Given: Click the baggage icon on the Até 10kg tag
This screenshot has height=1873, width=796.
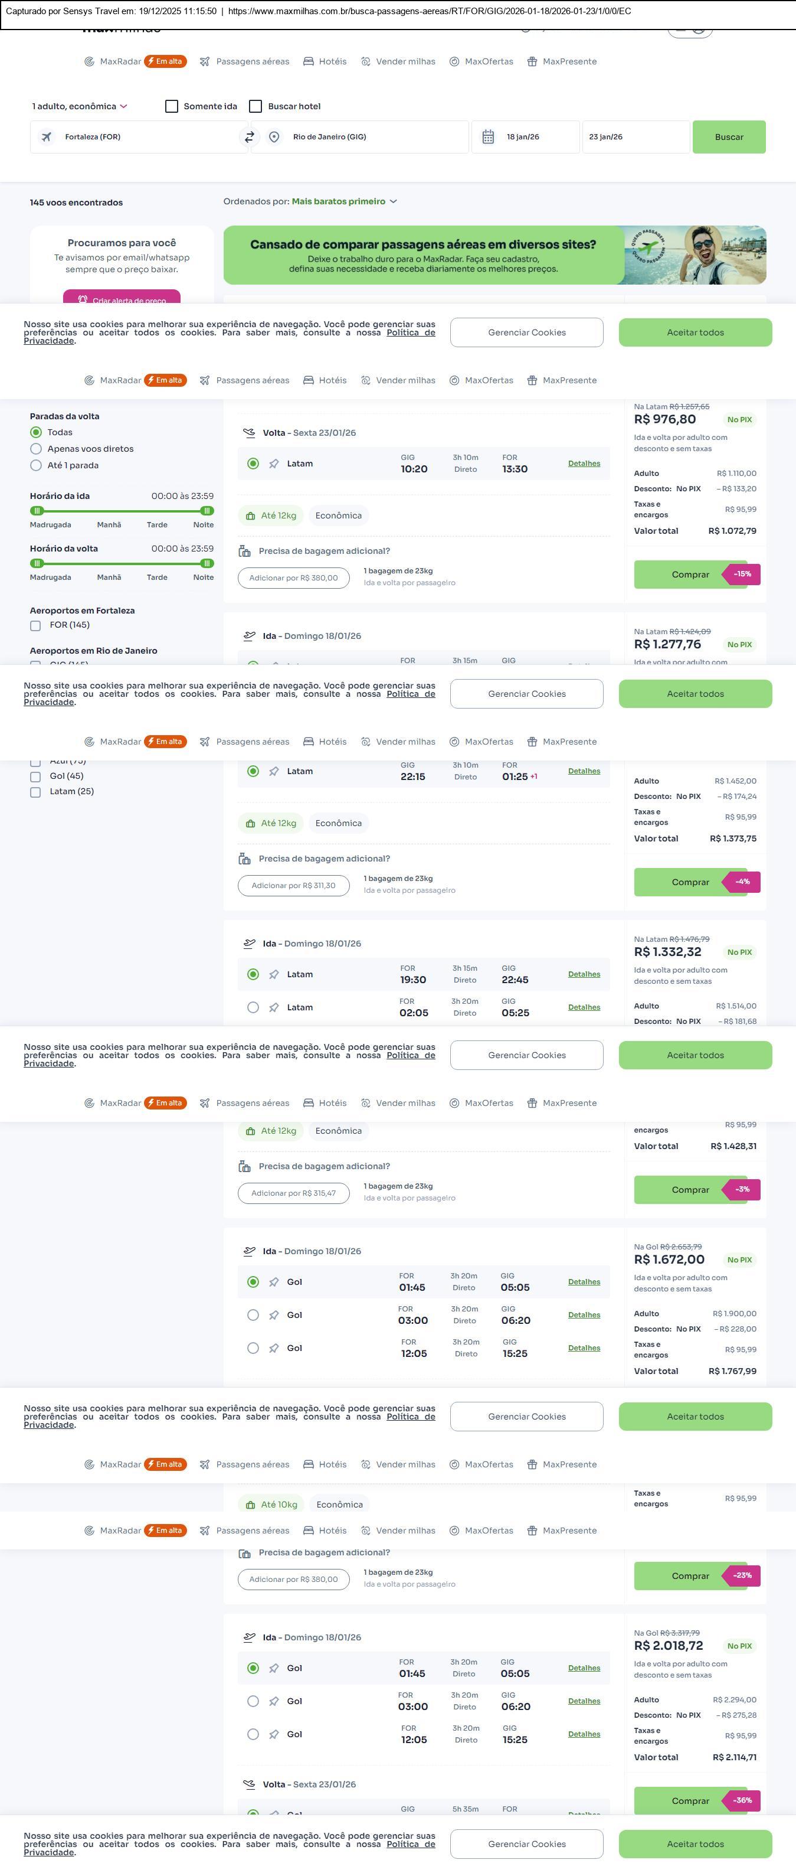Looking at the screenshot, I should 251,1505.
